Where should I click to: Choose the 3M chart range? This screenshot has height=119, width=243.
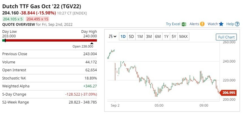(x=149, y=36)
